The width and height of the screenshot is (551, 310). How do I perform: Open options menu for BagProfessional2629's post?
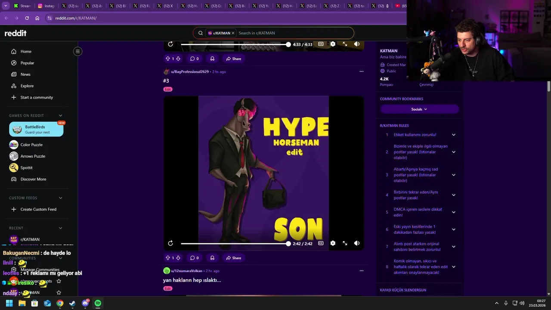(361, 71)
